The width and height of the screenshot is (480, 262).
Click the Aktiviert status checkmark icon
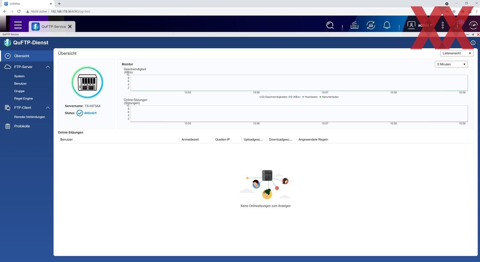pos(80,113)
